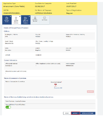This screenshot has width=103, height=117.
Task: Open the Additional Places of Business icon
Action: tap(25, 18)
